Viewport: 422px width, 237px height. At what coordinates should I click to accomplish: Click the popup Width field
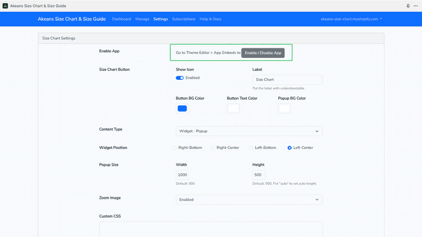pyautogui.click(x=182, y=175)
